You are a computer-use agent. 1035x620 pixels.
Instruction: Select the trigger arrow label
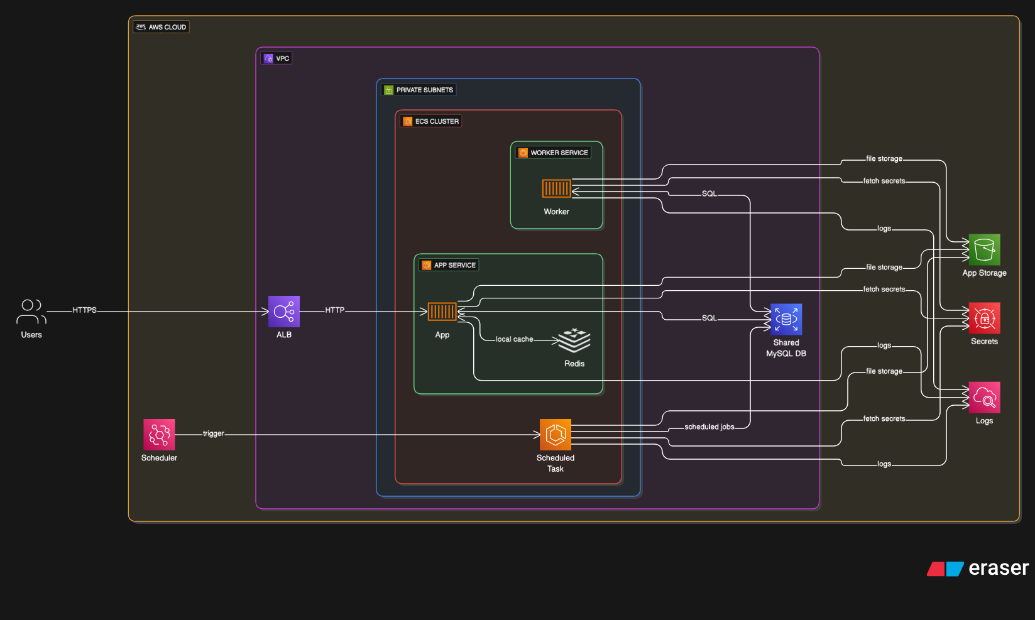click(213, 433)
